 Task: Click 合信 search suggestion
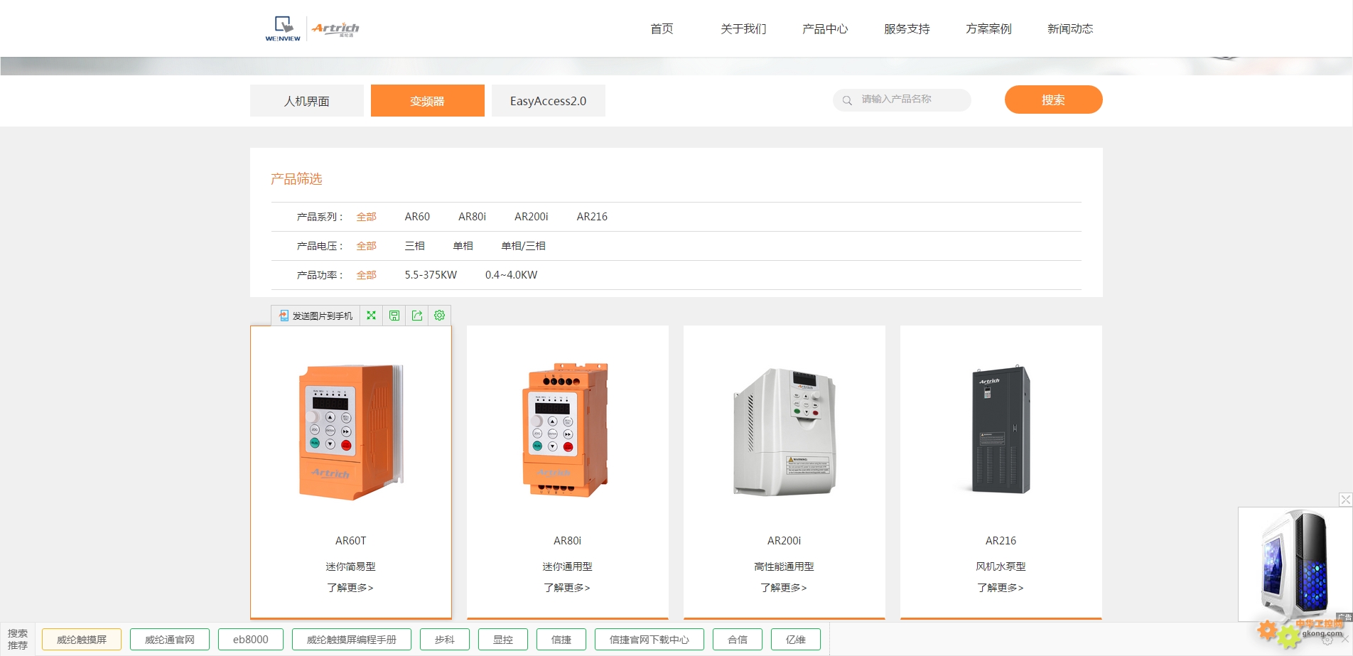[x=738, y=640]
